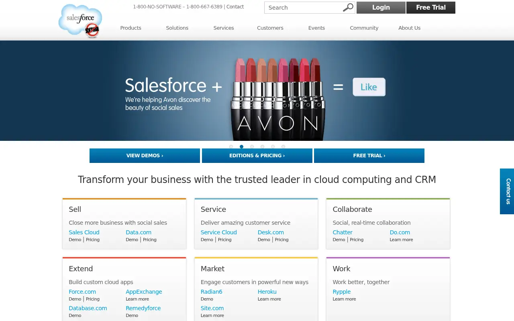Open the Data.com link

[139, 232]
